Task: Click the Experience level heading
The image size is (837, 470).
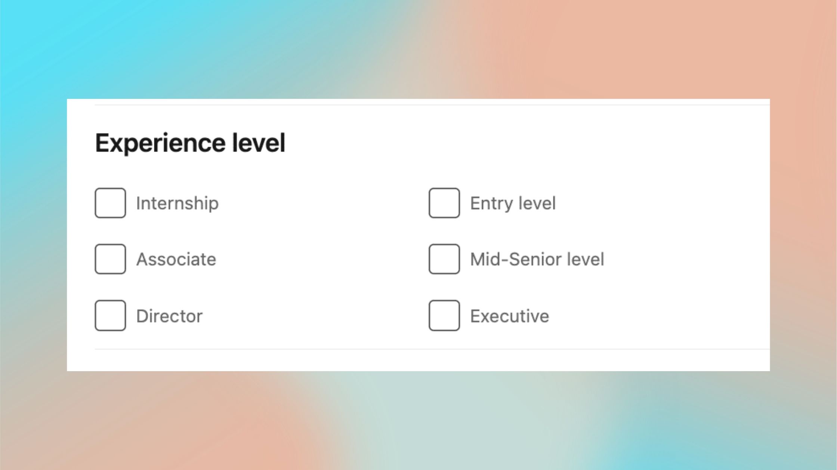Action: (191, 142)
